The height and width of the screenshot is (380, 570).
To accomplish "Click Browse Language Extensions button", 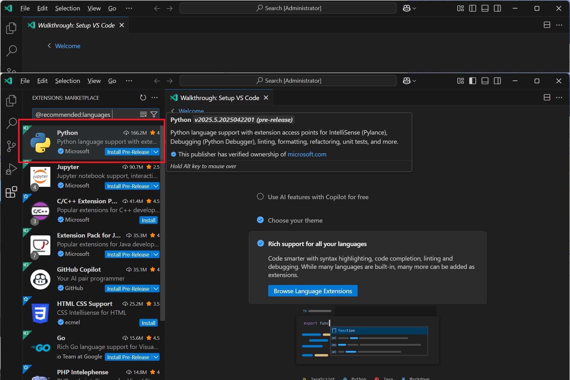I will [x=313, y=291].
